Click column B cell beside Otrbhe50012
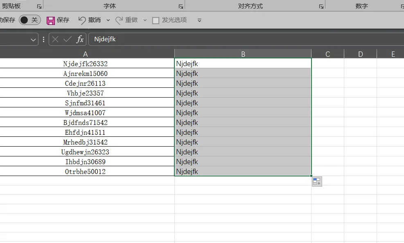This screenshot has height=243, width=404. 243,171
